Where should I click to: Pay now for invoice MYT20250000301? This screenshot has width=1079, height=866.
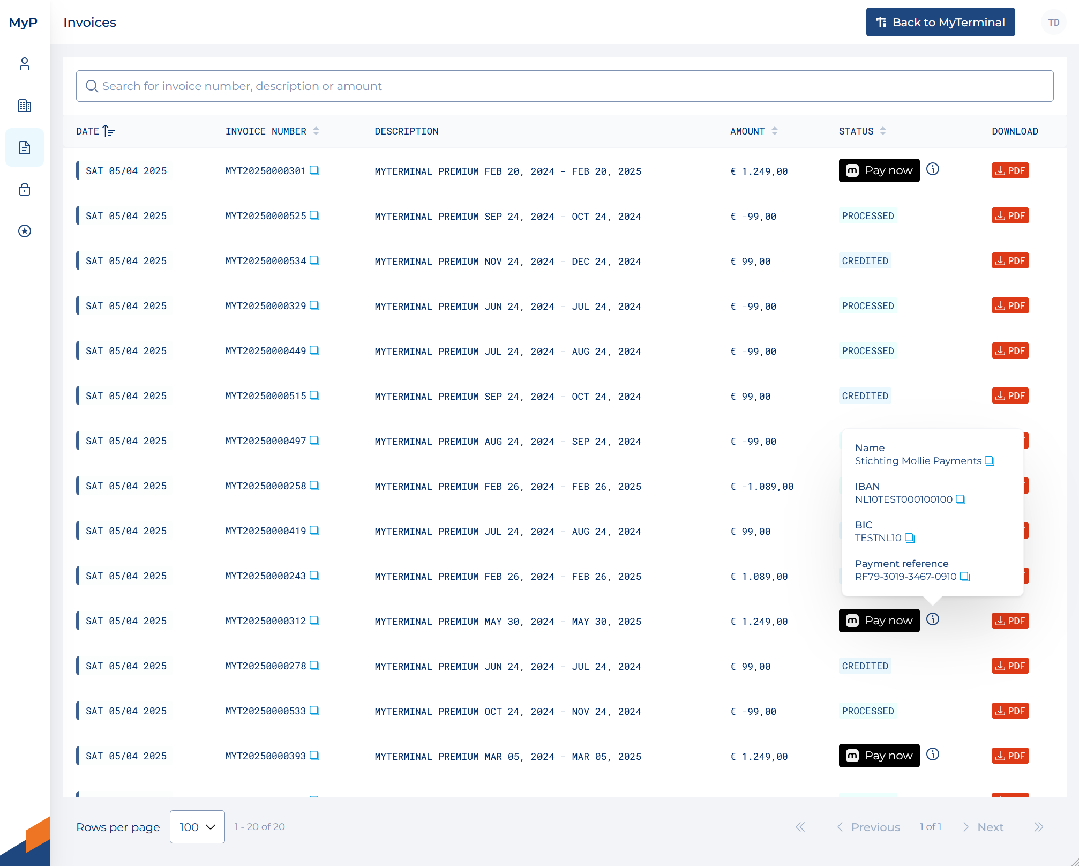coord(879,170)
